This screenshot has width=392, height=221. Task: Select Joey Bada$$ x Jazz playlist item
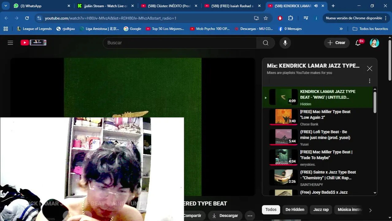point(318,193)
